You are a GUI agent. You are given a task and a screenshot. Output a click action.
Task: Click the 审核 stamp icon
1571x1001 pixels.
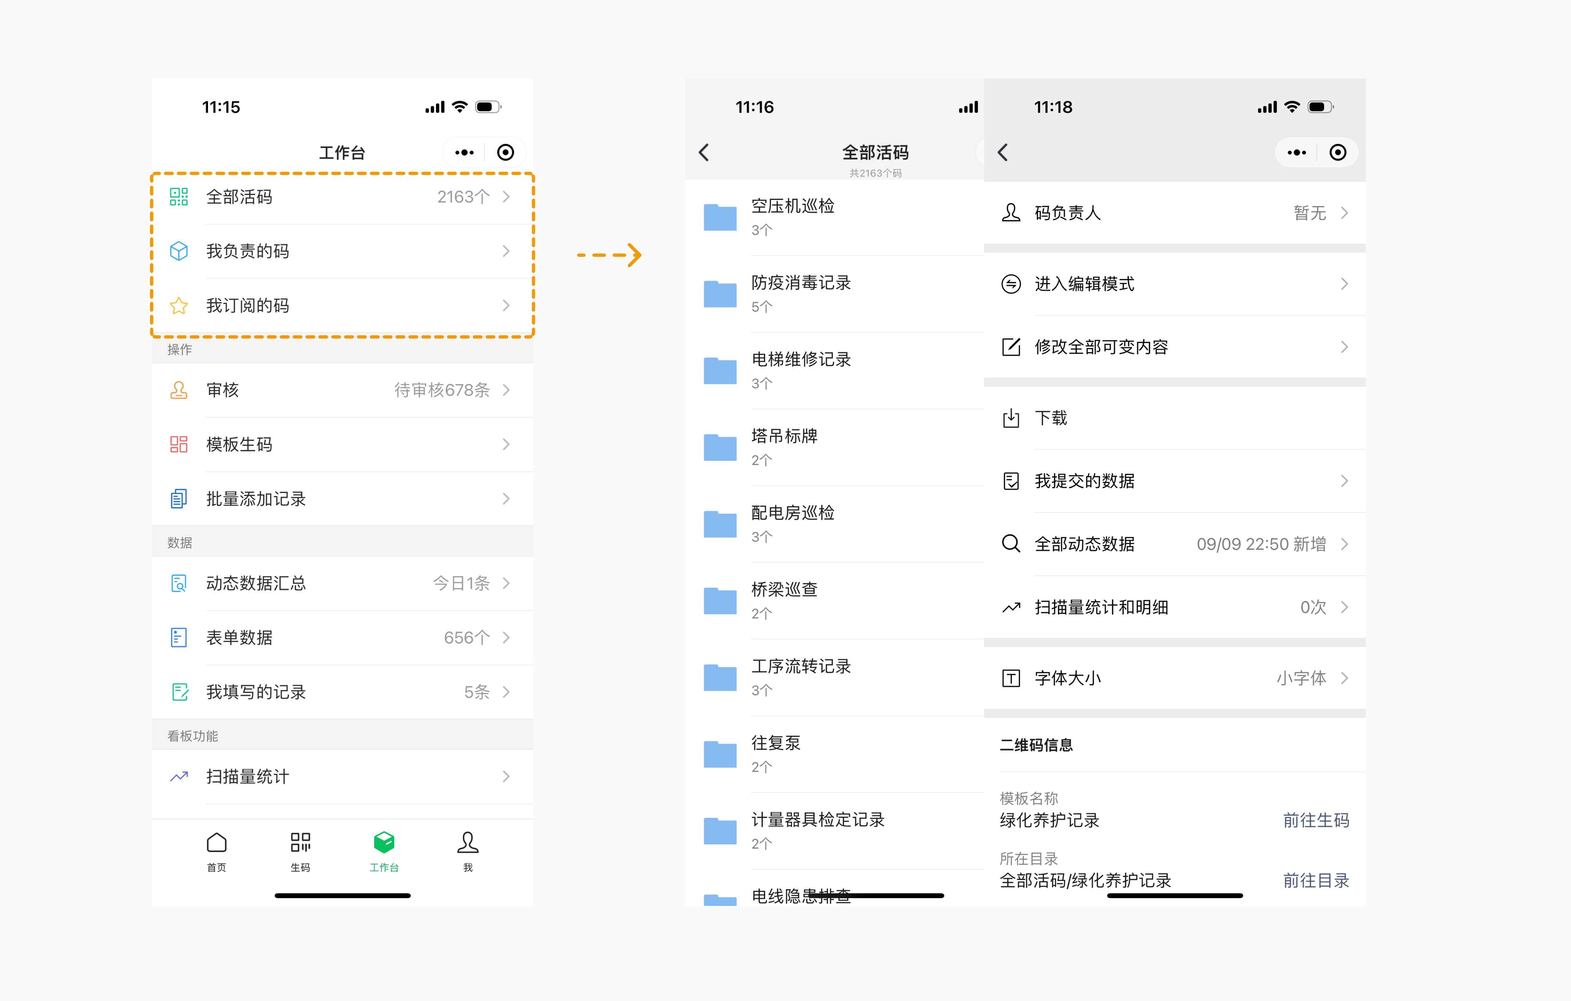tap(179, 390)
